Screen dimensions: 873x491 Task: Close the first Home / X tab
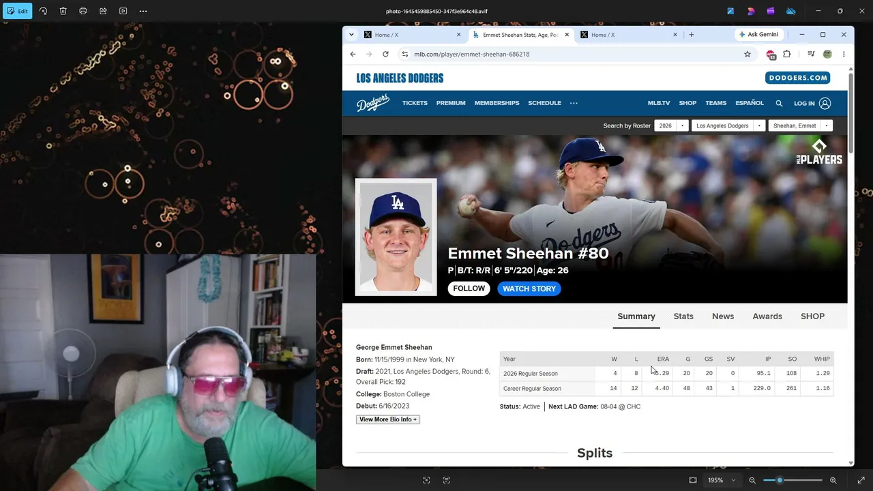(x=458, y=35)
